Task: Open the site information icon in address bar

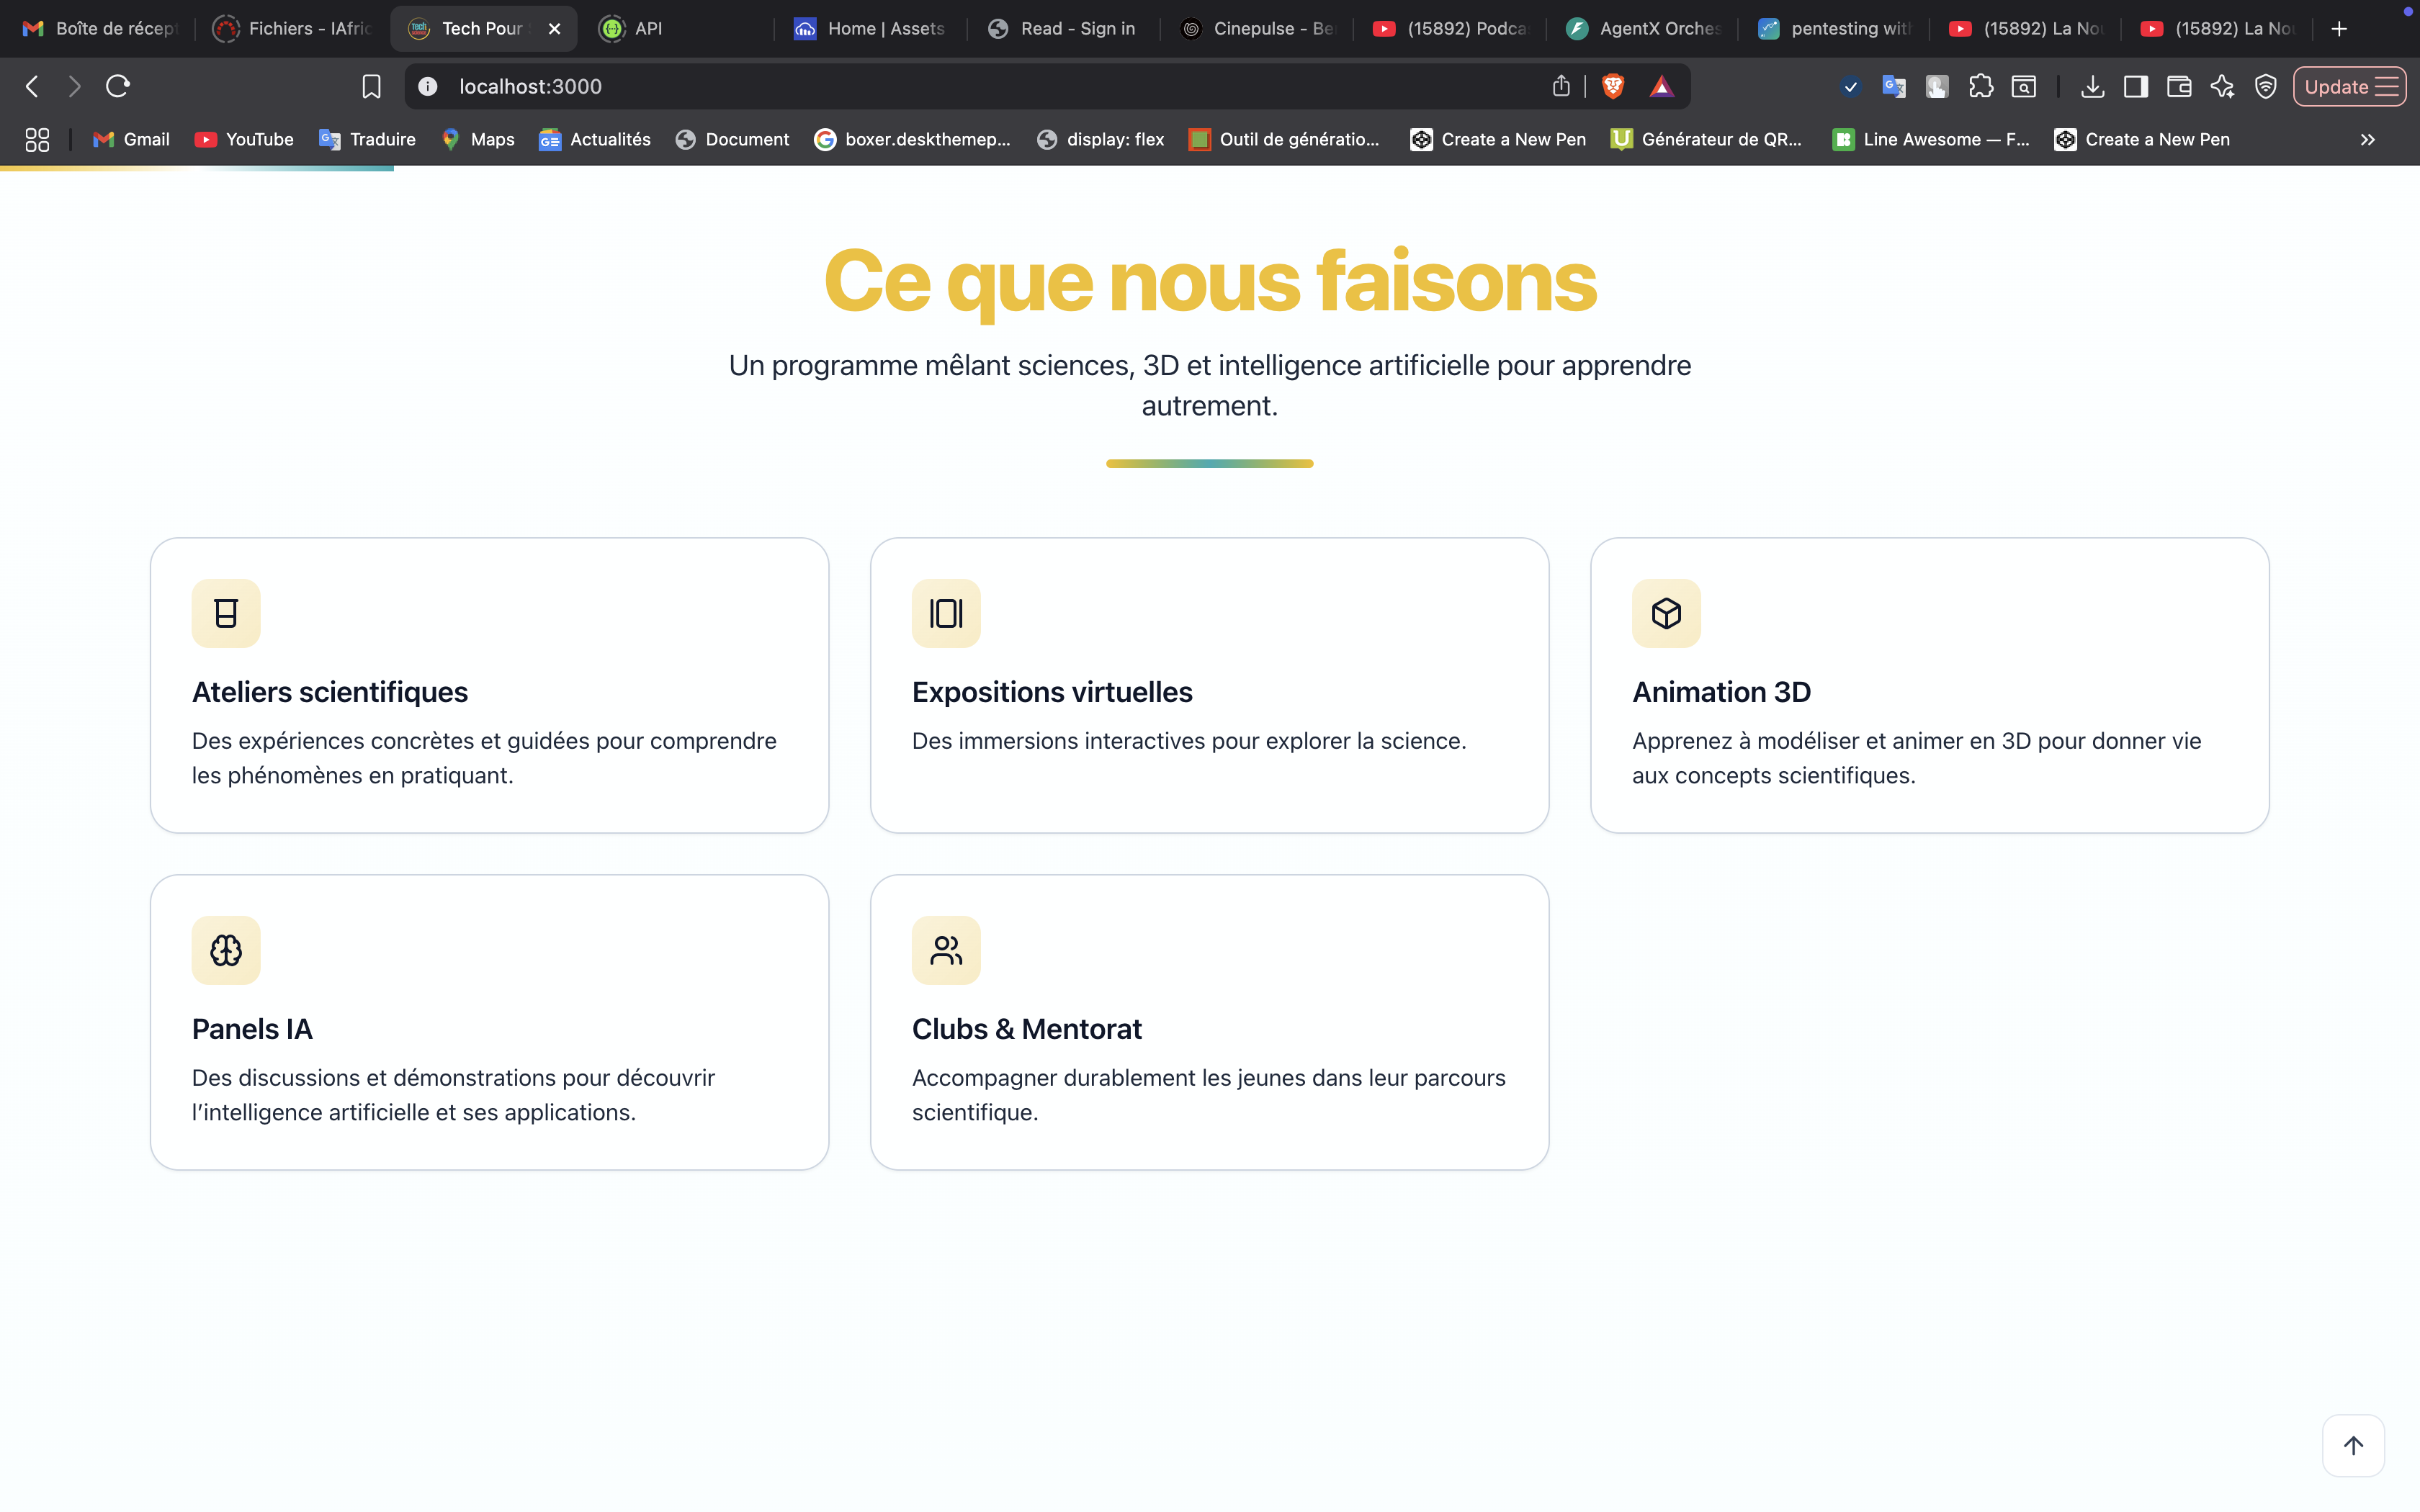Action: coord(427,86)
